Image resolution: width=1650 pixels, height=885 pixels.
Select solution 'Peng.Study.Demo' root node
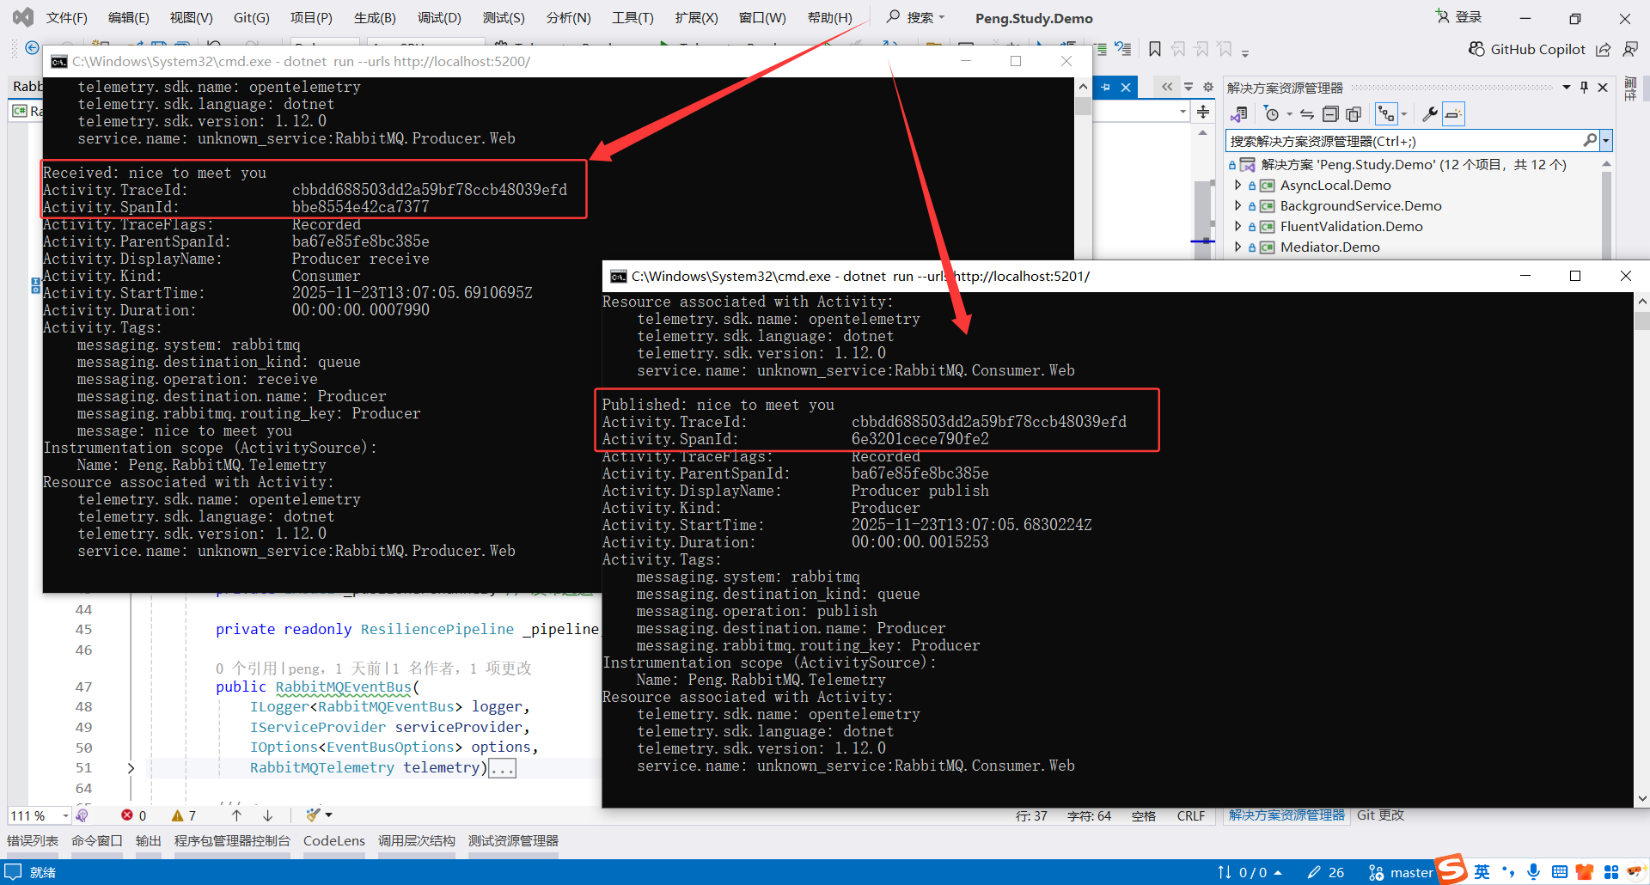click(x=1414, y=164)
